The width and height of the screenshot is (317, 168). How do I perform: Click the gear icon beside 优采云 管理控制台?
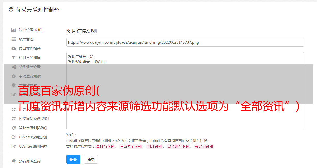(x=11, y=10)
